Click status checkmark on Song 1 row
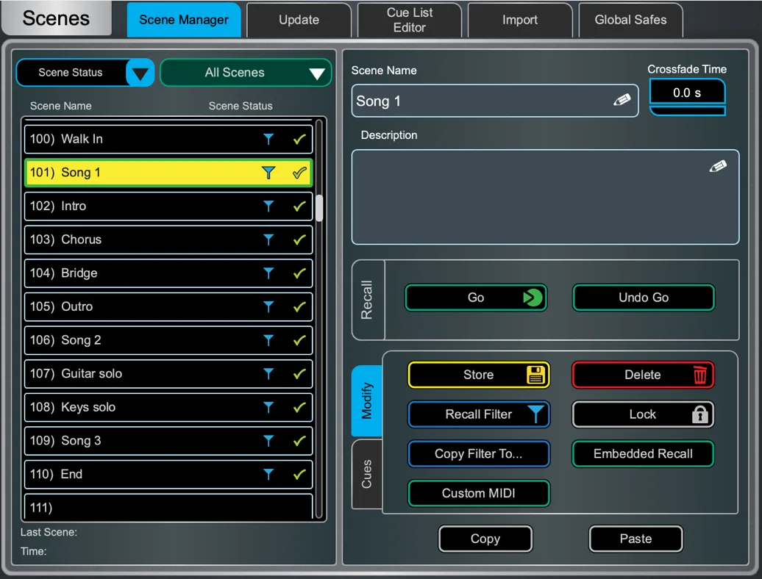This screenshot has height=579, width=762. click(x=299, y=173)
